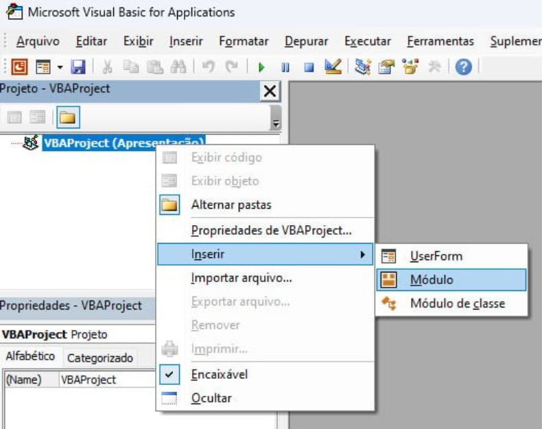Open the Depurar menu
Image resolution: width=542 pixels, height=429 pixels.
pos(306,41)
